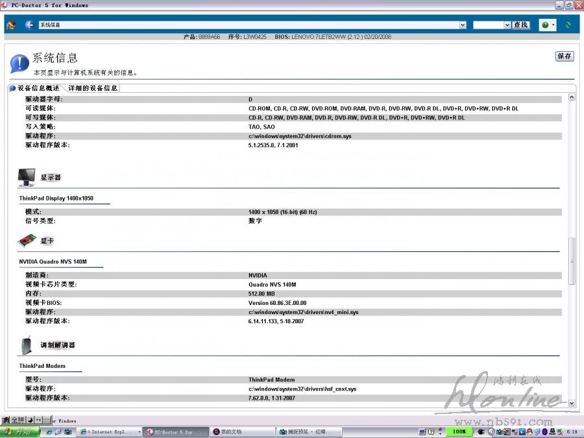The height and width of the screenshot is (438, 584).
Task: Click the system tray clock 6:19
Action: [572, 432]
